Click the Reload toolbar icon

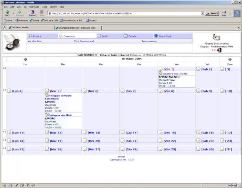point(32,13)
